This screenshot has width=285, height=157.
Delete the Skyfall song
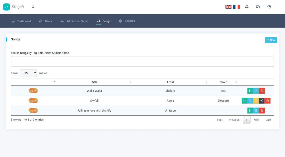[x=268, y=101]
